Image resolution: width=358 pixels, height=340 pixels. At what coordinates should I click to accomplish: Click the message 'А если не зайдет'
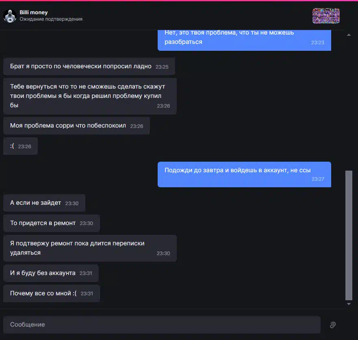click(x=44, y=203)
